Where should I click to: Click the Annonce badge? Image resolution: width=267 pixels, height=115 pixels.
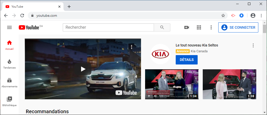183,51
